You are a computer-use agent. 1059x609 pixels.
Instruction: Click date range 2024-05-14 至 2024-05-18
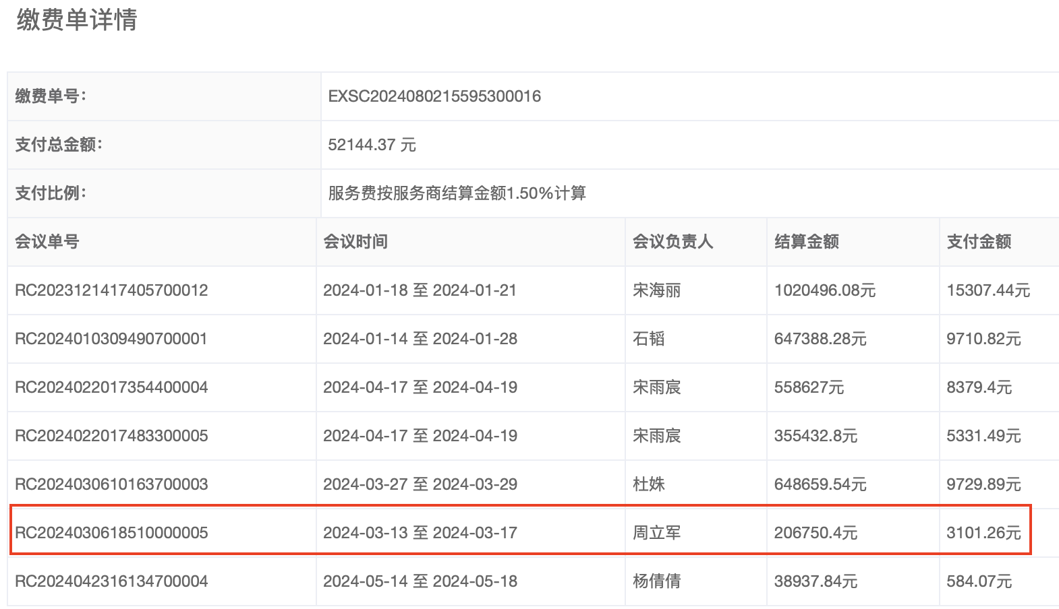[420, 581]
